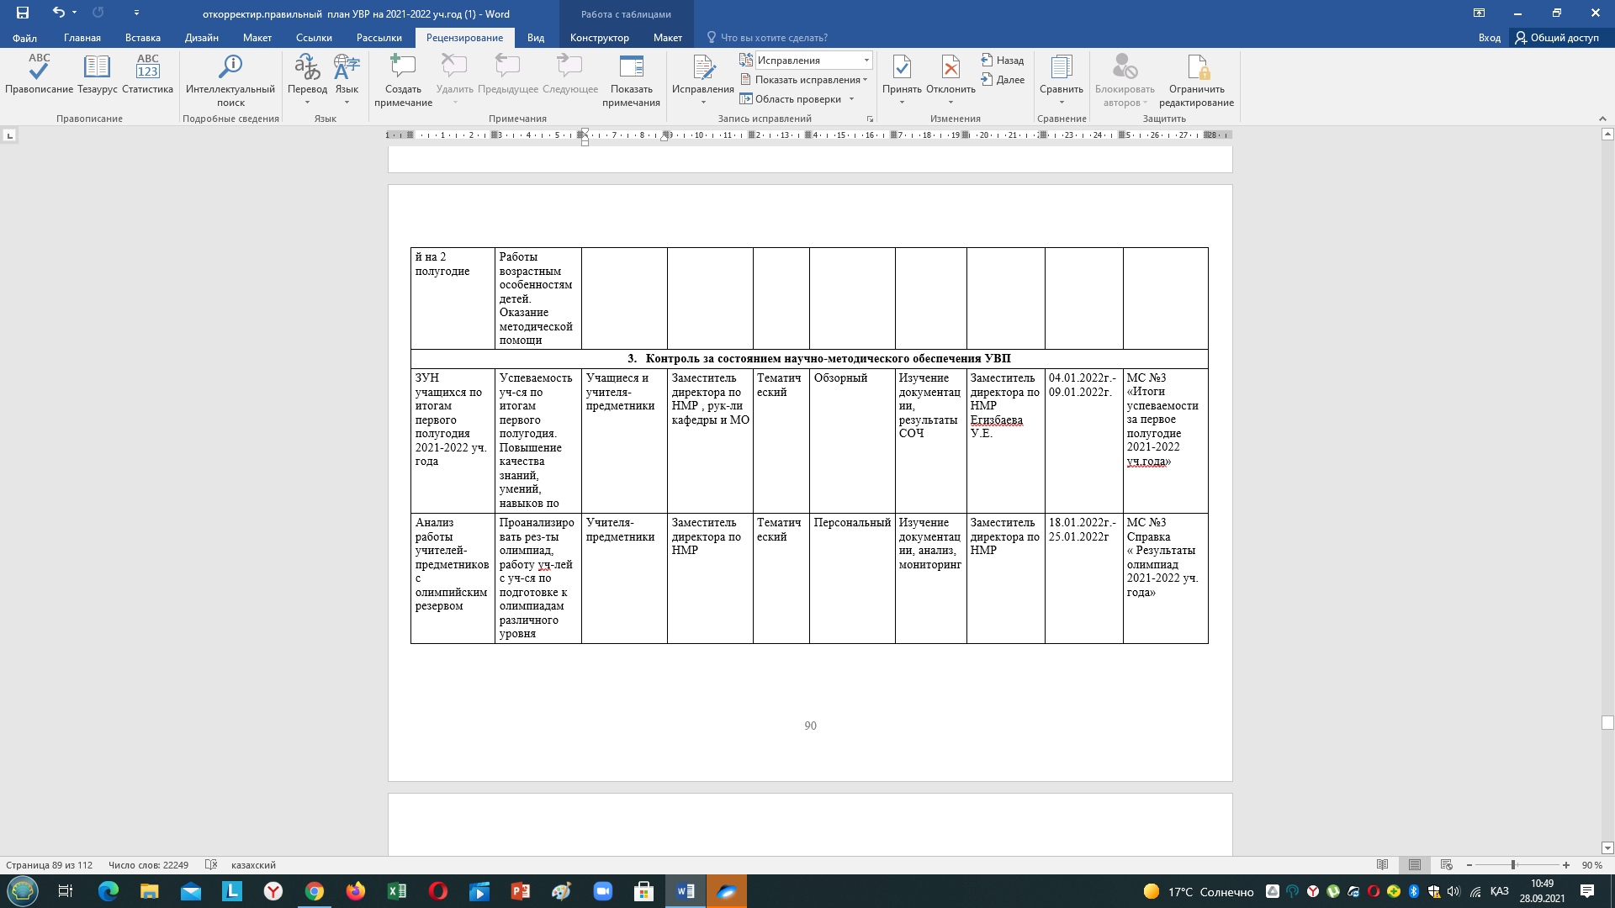Viewport: 1615px width, 908px height.
Task: Click Создать примечание new comment icon
Action: pos(403,68)
